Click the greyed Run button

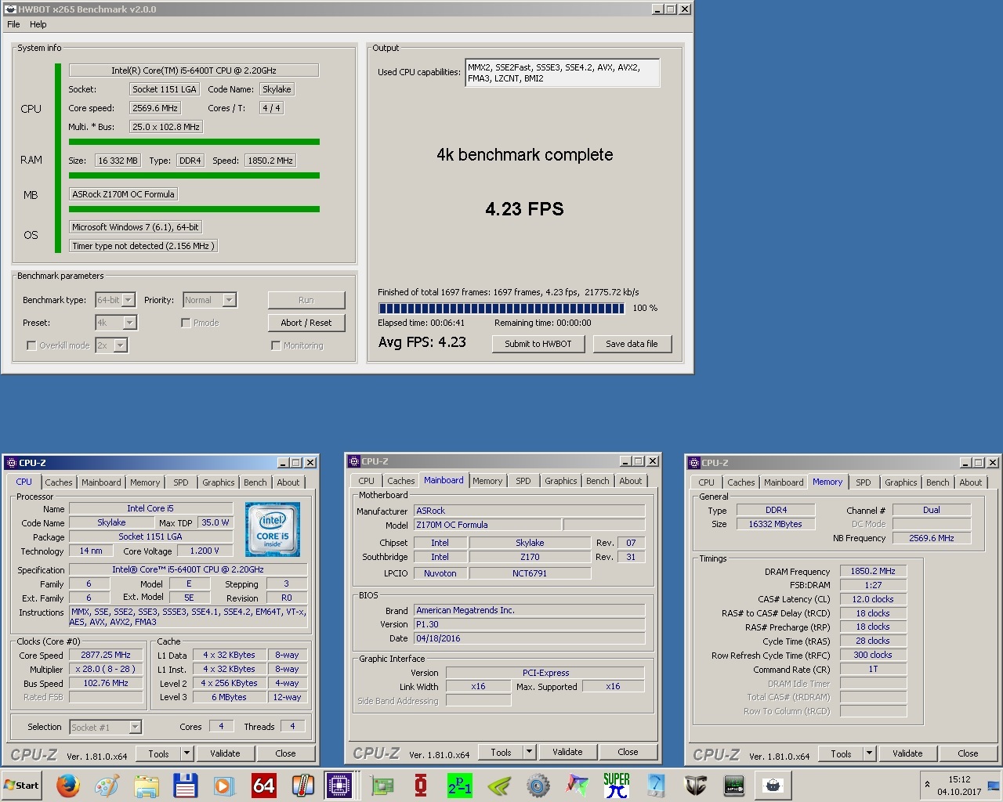306,300
